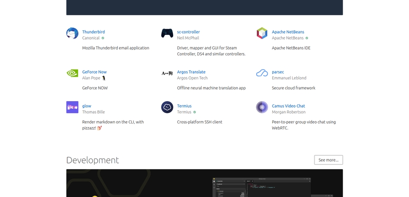Click the glow app icon
This screenshot has height=197, width=409.
click(72, 107)
